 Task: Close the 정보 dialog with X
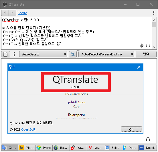[139, 67]
